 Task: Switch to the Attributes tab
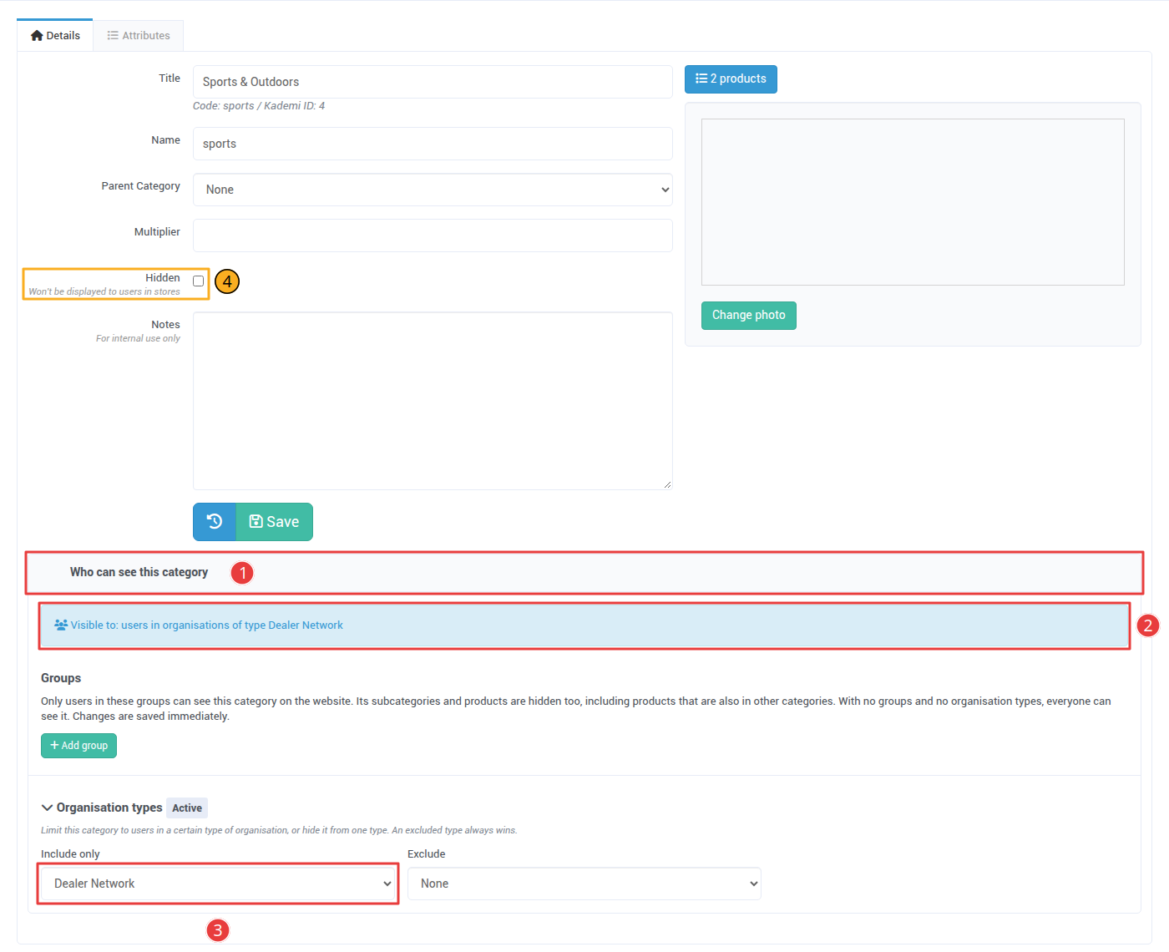coord(139,36)
